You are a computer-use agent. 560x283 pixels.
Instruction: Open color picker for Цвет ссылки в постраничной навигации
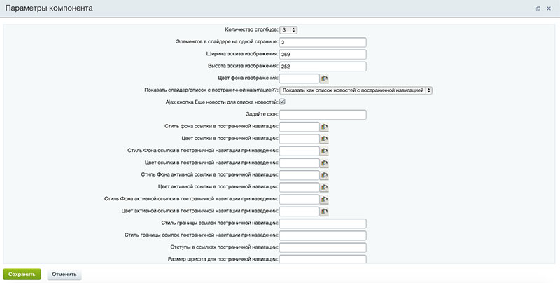click(x=325, y=139)
